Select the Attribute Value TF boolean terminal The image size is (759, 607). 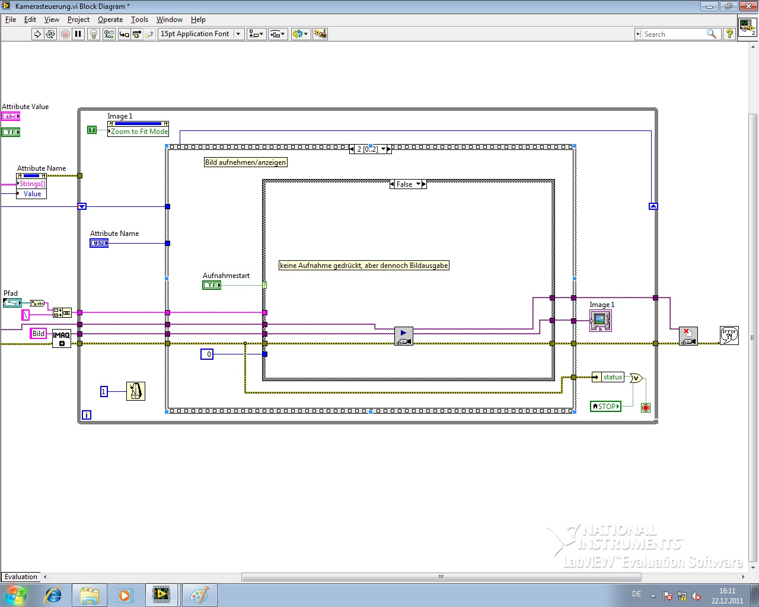pos(11,132)
